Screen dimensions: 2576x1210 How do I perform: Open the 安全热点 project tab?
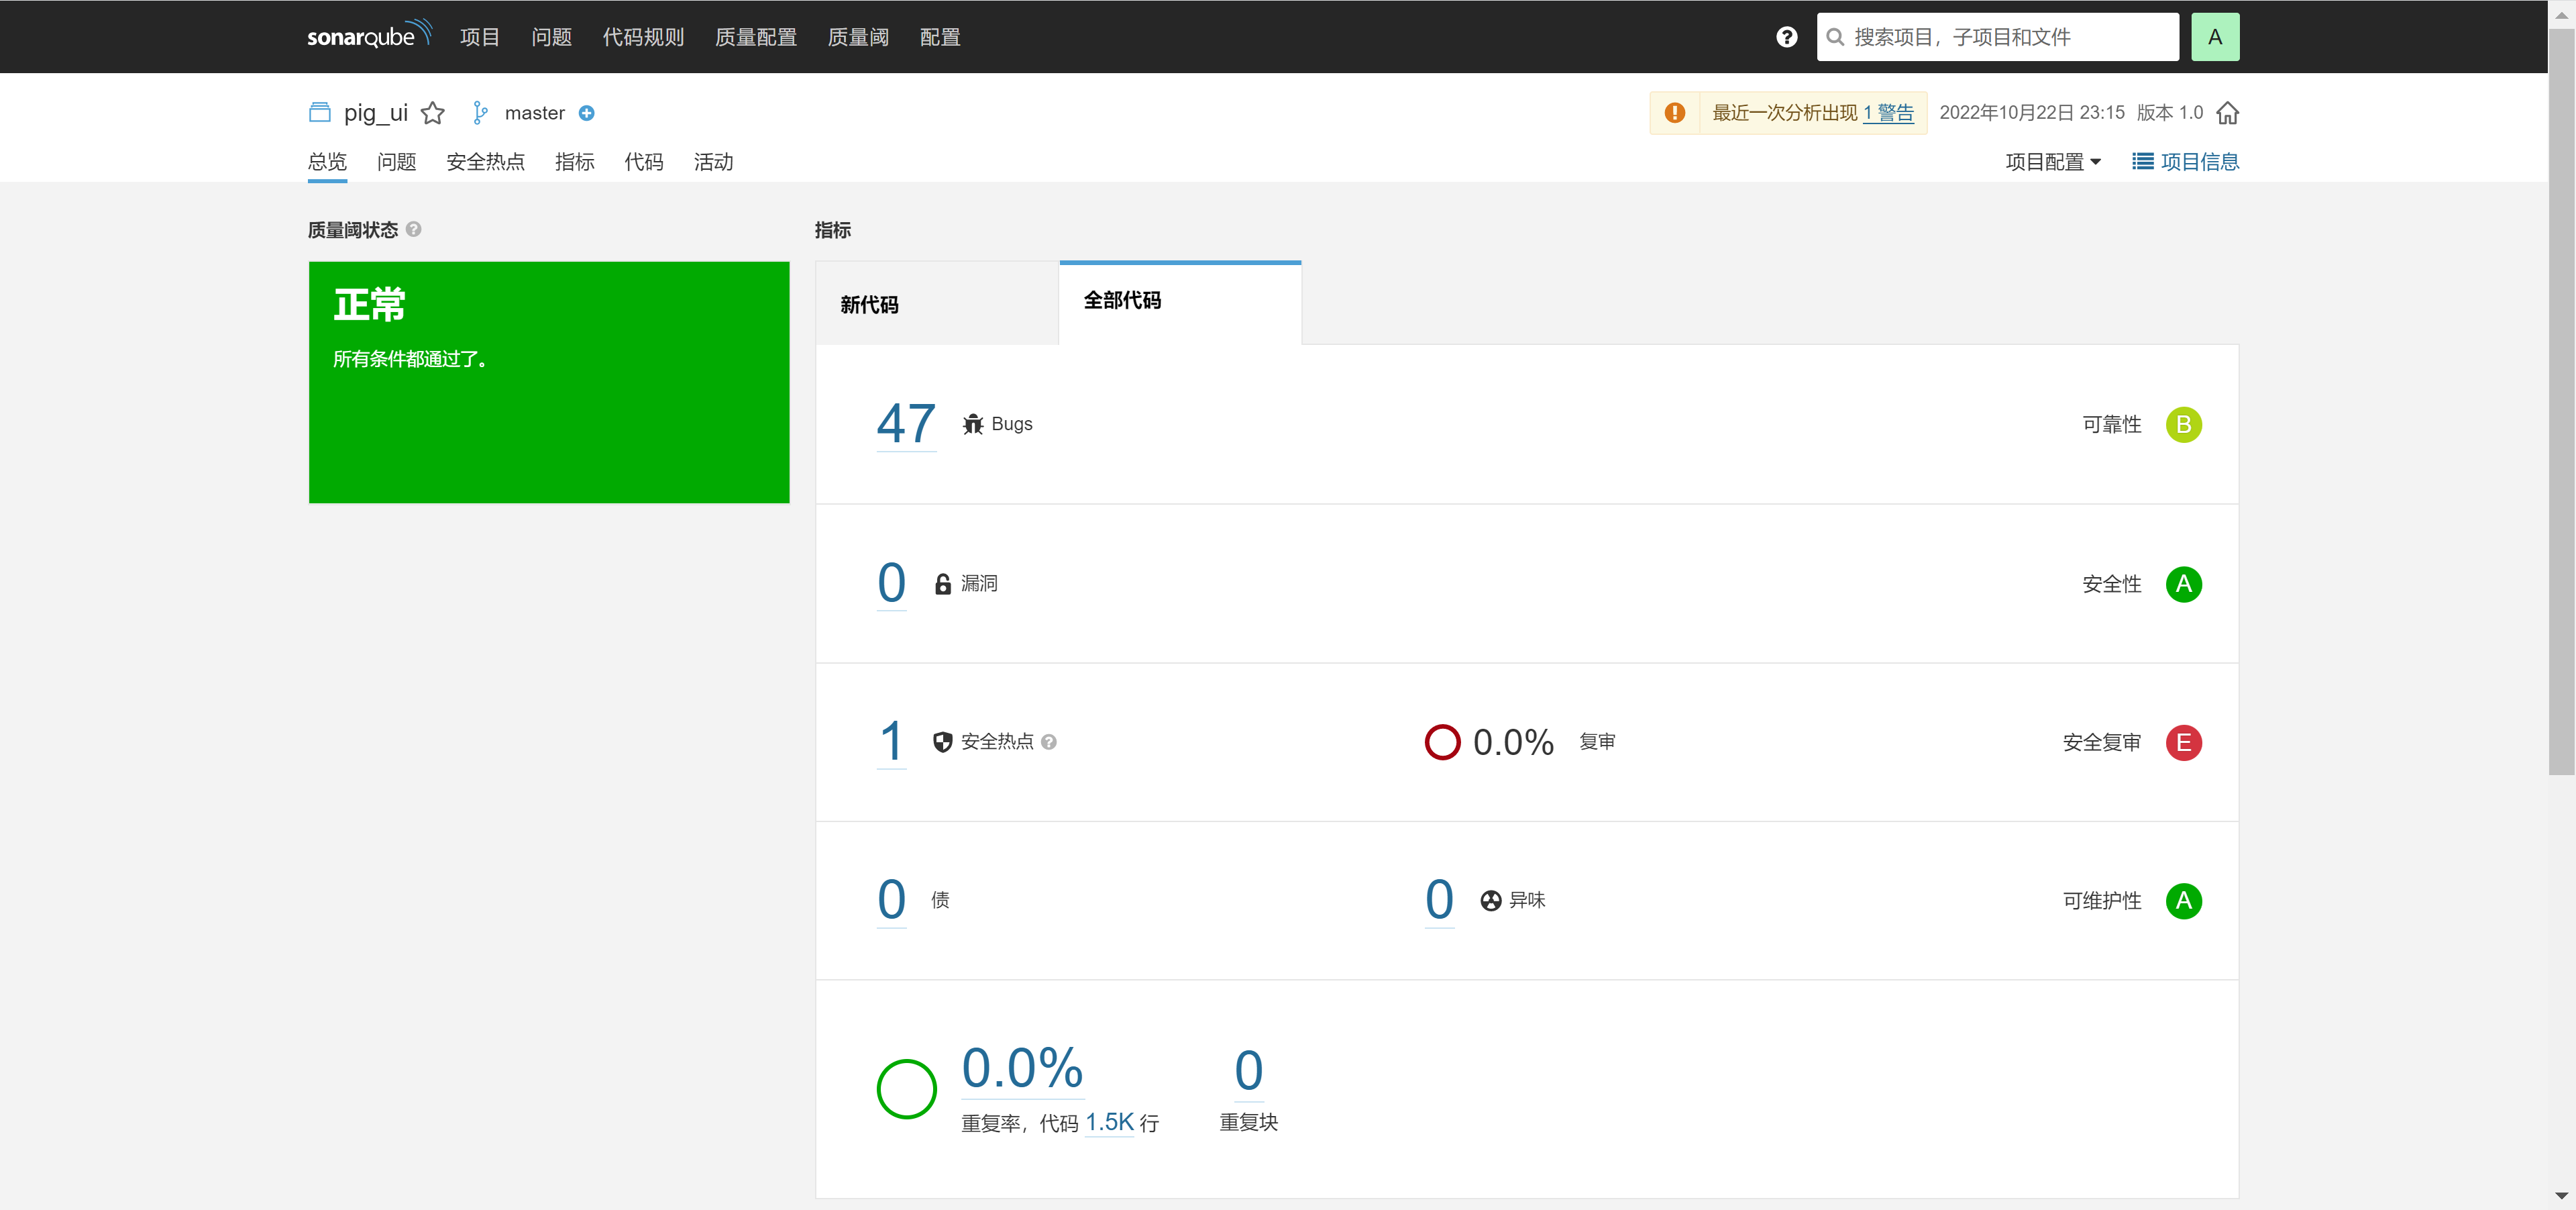tap(485, 162)
